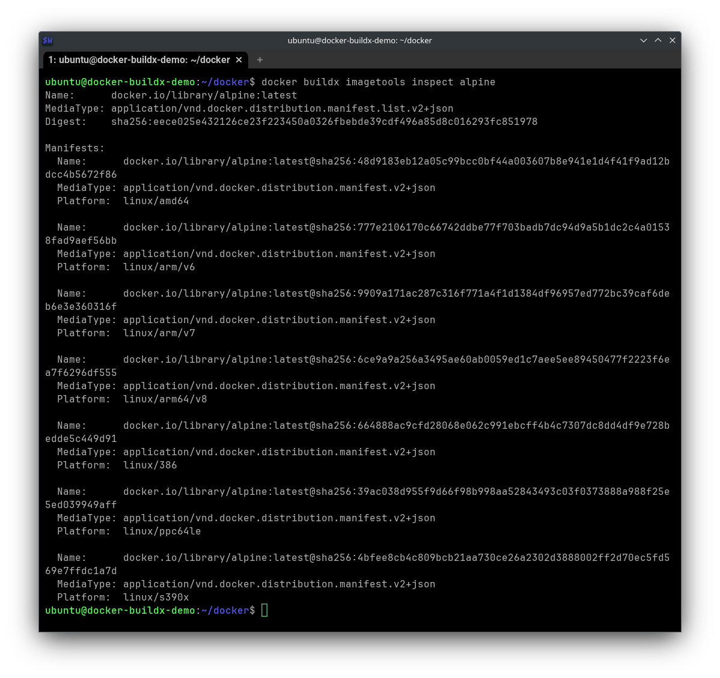Screen dimensions: 720x678
Task: Click the linux/arm/v6 platform text
Action: pos(159,267)
